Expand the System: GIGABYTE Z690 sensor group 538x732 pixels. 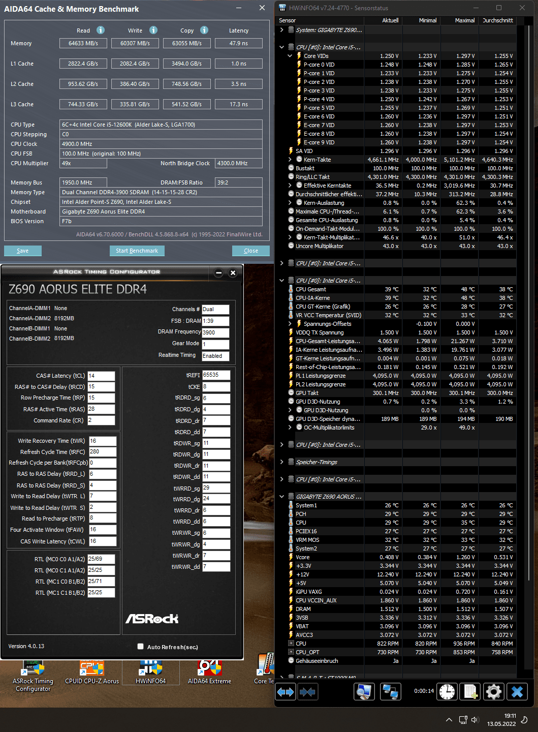click(x=282, y=30)
